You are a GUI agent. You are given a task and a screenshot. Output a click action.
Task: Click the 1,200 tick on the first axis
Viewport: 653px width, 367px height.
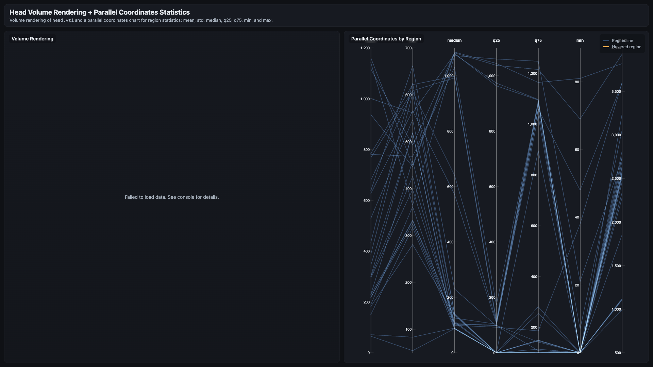(365, 48)
